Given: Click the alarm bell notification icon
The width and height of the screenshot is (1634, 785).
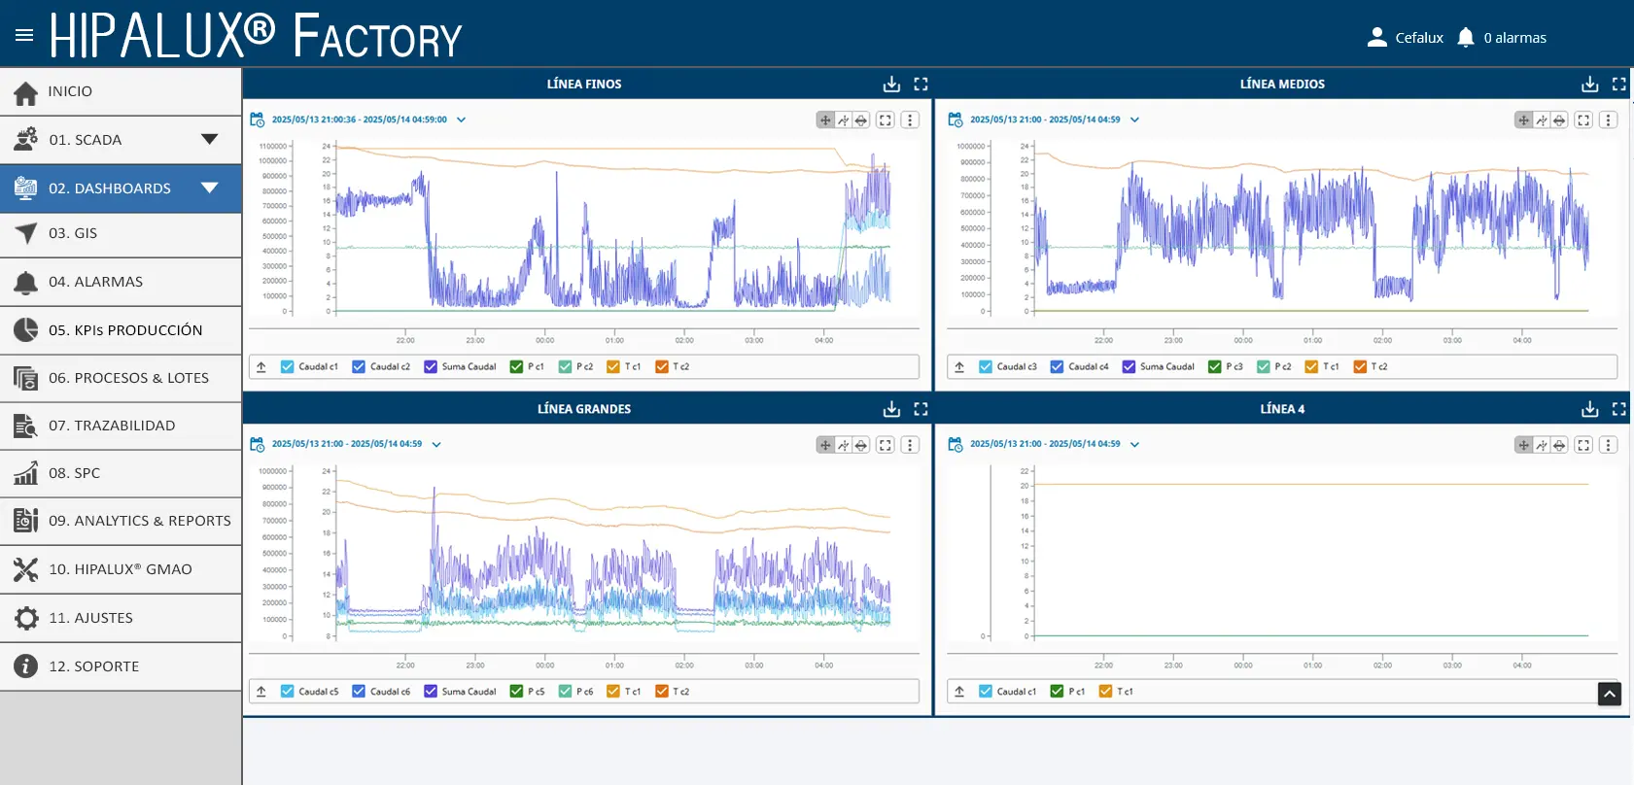Looking at the screenshot, I should click(1466, 38).
